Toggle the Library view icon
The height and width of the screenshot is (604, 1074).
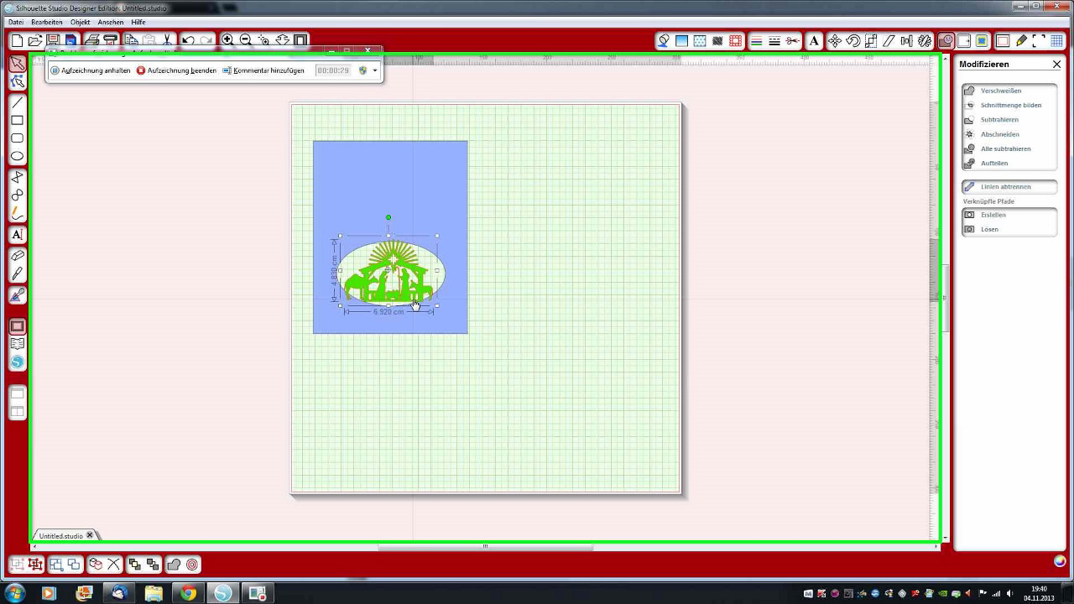click(17, 344)
